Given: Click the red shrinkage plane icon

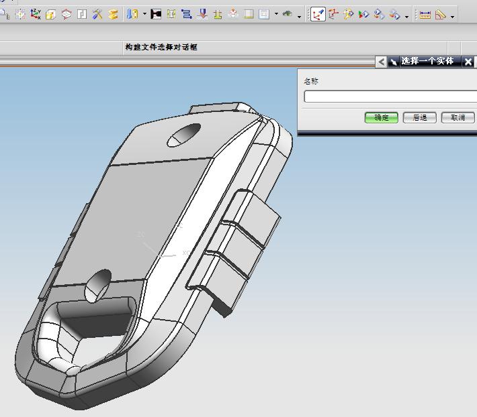Looking at the screenshot, I should tap(67, 14).
